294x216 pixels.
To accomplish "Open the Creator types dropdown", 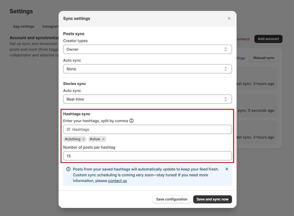I will point(147,49).
